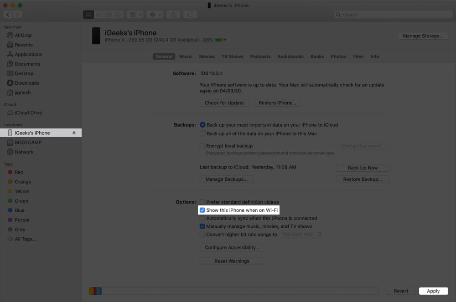Switch to the Movies tab

coord(207,56)
